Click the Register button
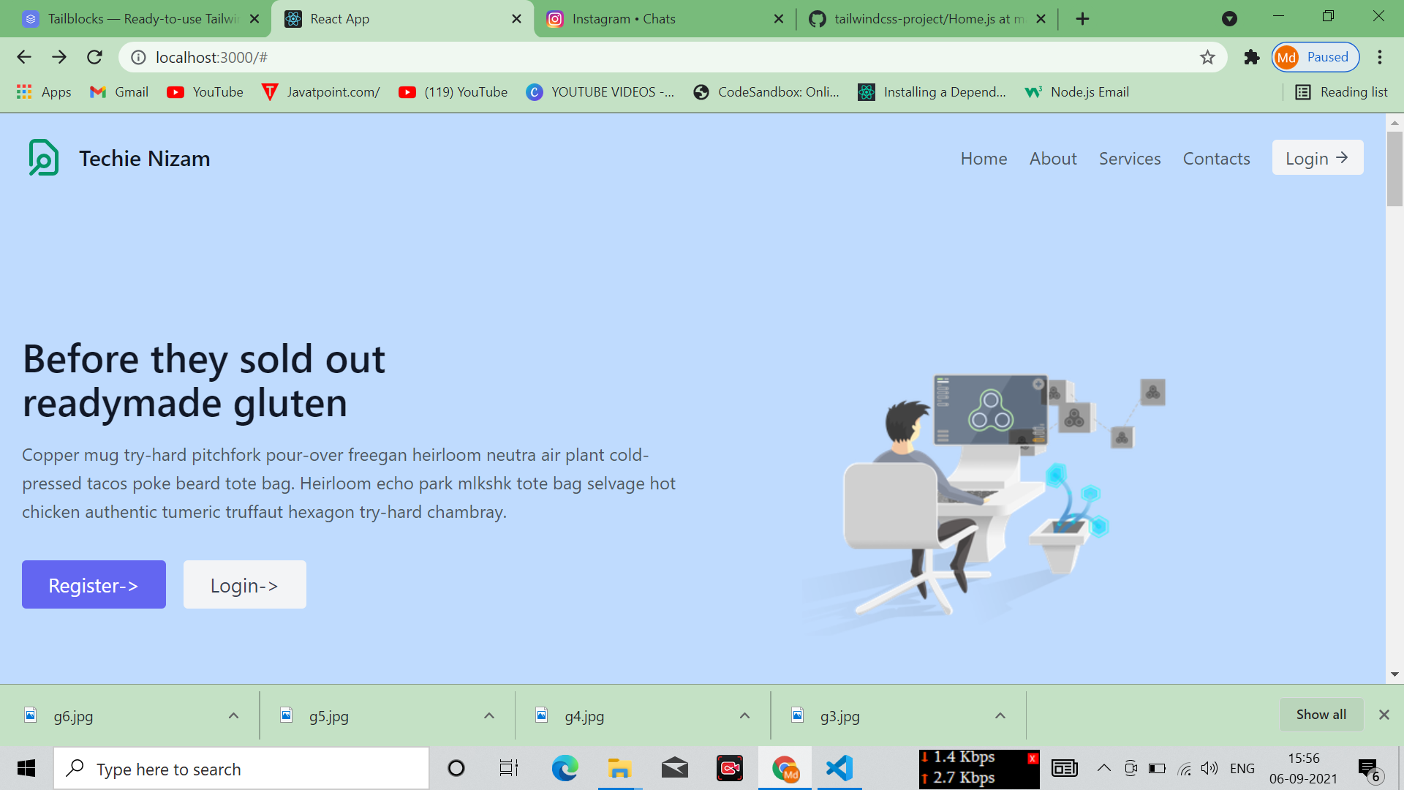The width and height of the screenshot is (1404, 790). [94, 584]
